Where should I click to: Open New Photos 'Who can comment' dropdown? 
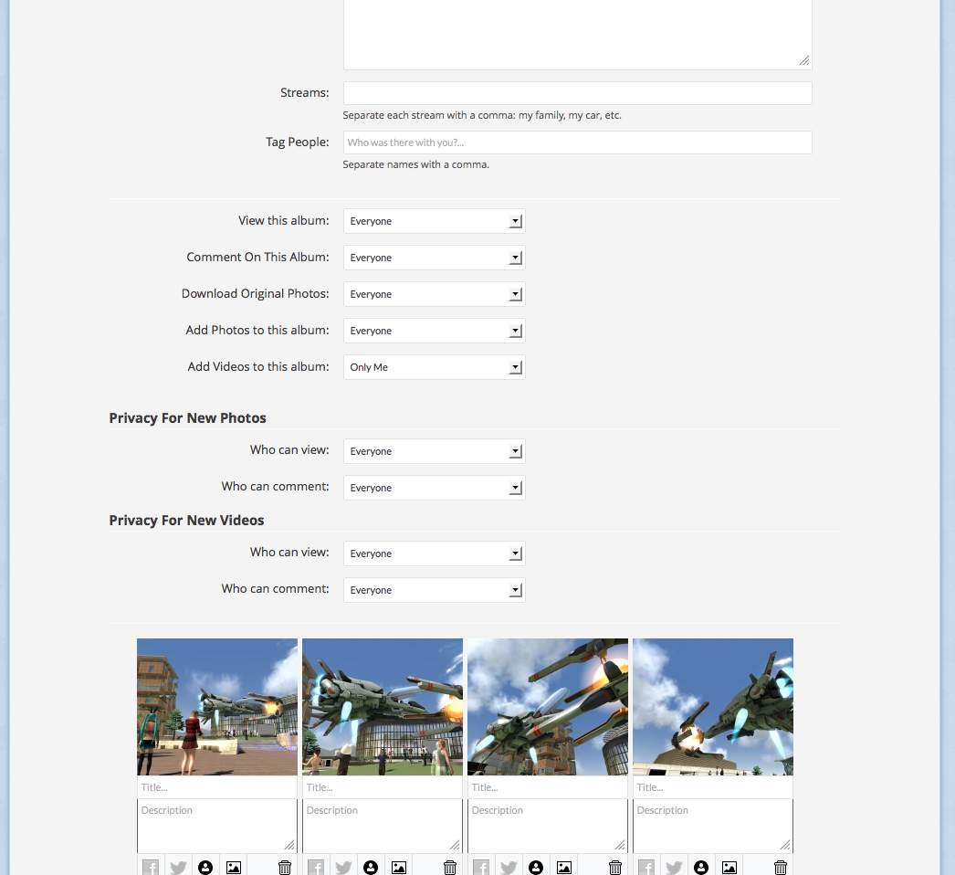[435, 488]
